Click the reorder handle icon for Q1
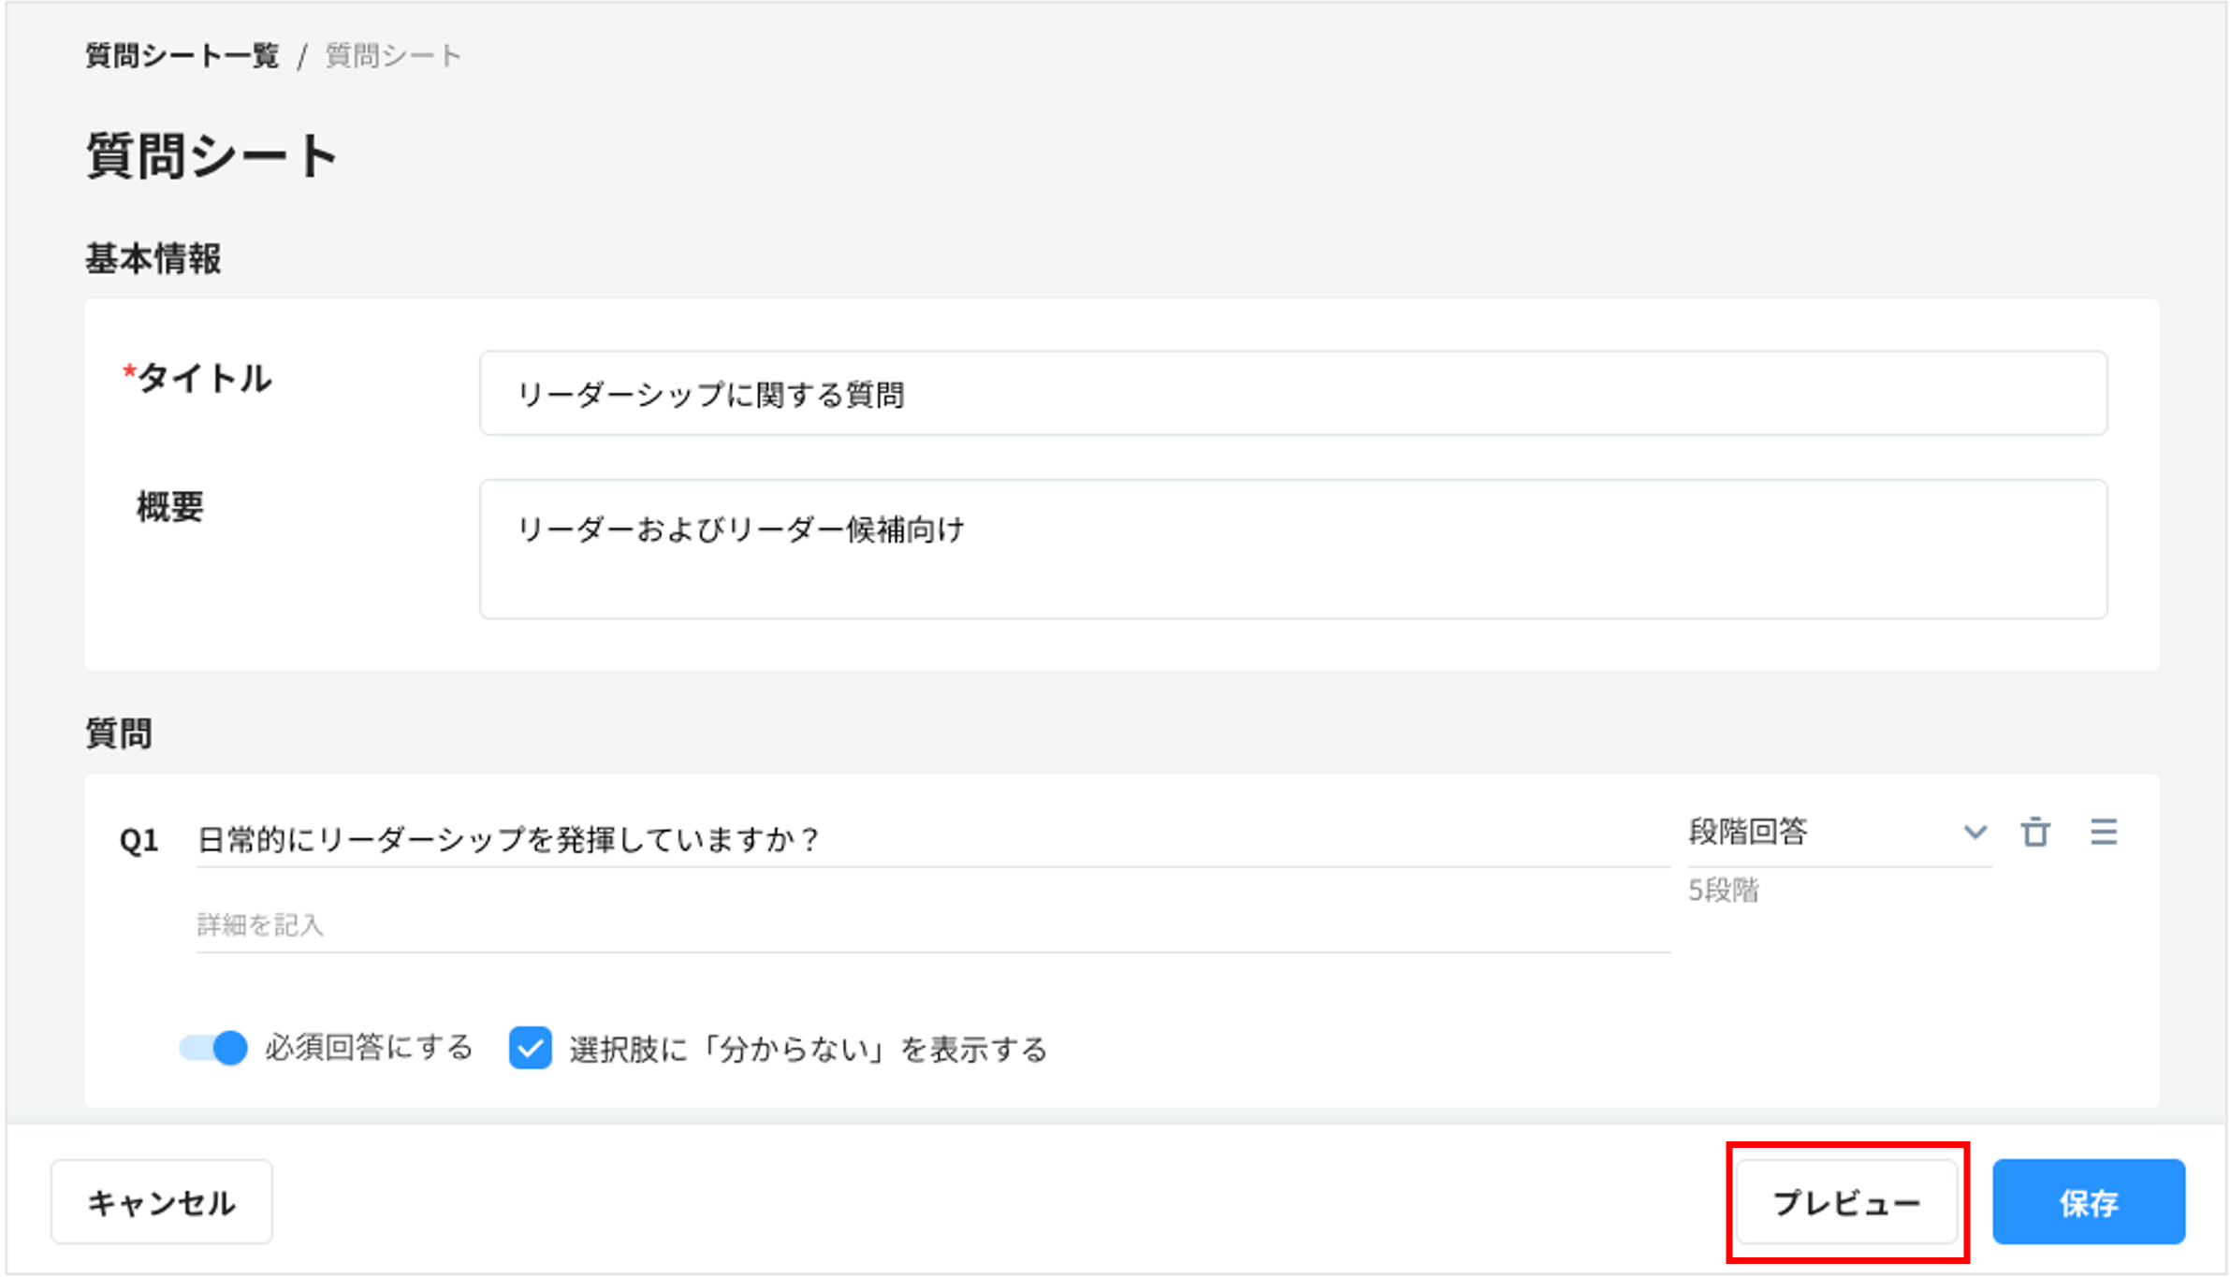This screenshot has height=1277, width=2230. (2103, 832)
